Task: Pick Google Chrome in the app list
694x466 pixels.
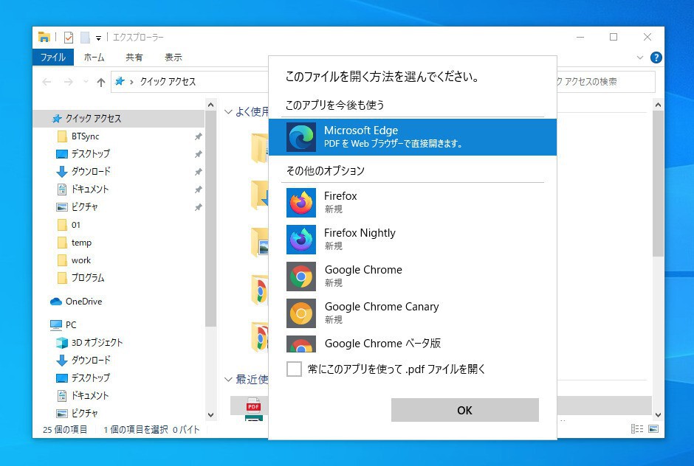Action: [x=413, y=277]
